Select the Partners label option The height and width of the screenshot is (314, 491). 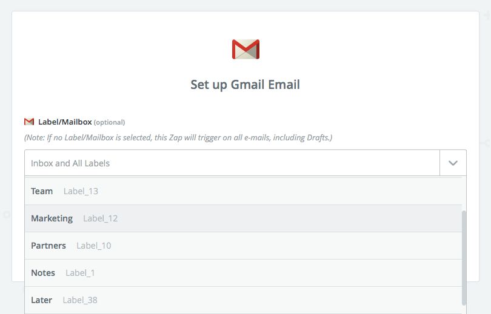coord(48,246)
